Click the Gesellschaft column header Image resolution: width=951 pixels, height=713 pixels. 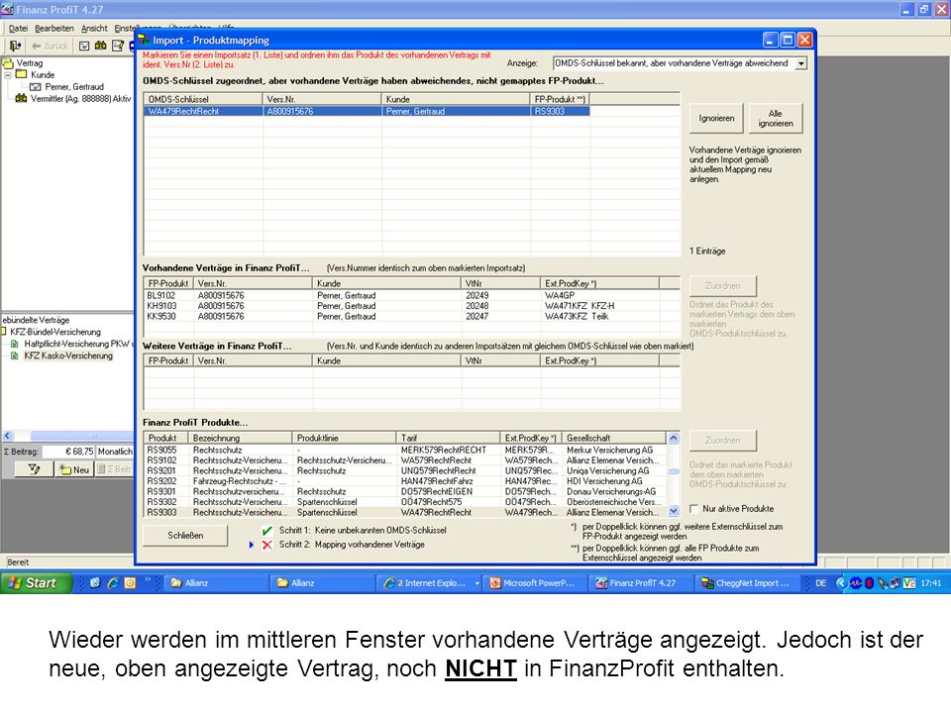point(614,438)
